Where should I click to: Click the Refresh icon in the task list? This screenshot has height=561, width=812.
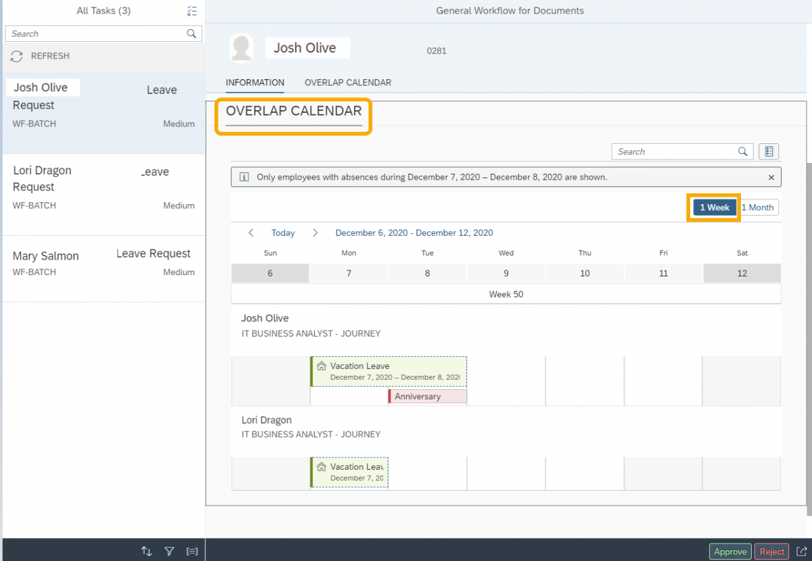16,57
